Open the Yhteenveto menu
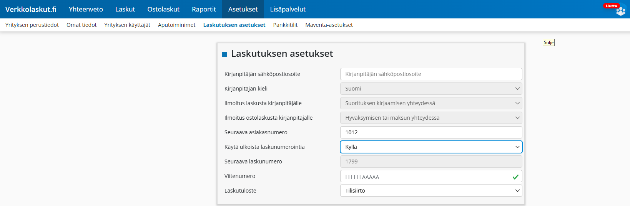Image resolution: width=630 pixels, height=206 pixels. 86,9
